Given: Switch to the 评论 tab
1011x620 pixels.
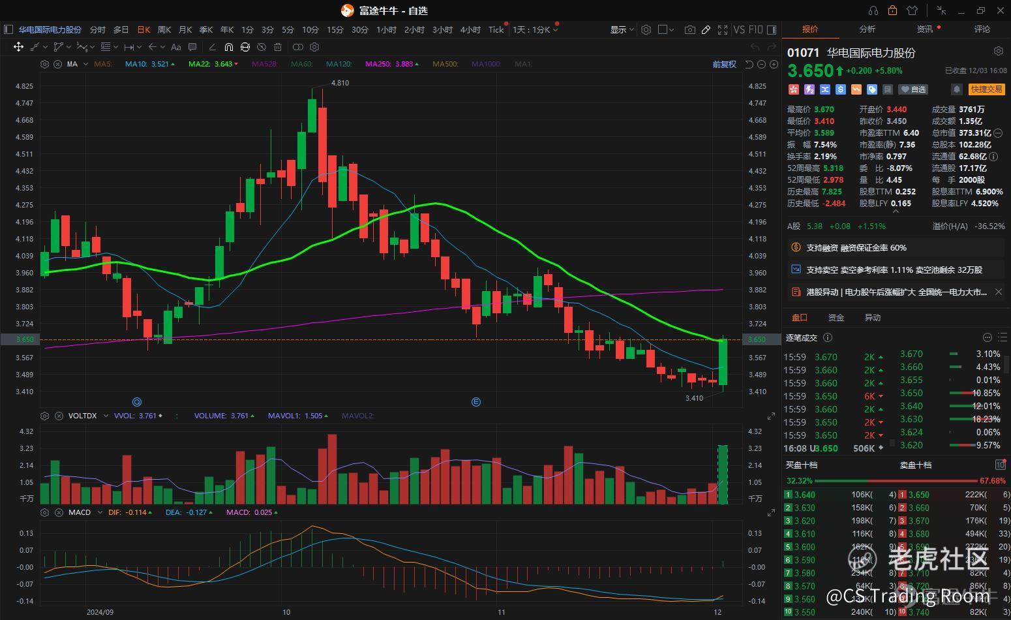Looking at the screenshot, I should click(982, 29).
